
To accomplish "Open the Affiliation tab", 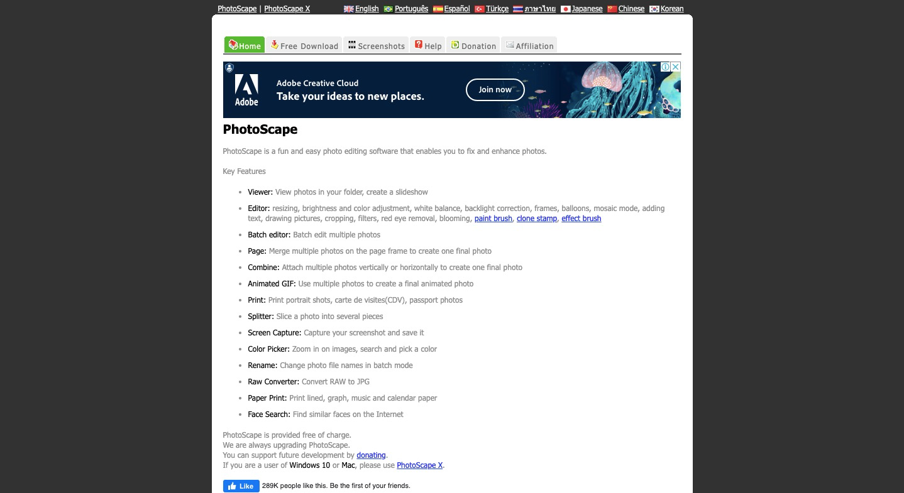I will 529,45.
